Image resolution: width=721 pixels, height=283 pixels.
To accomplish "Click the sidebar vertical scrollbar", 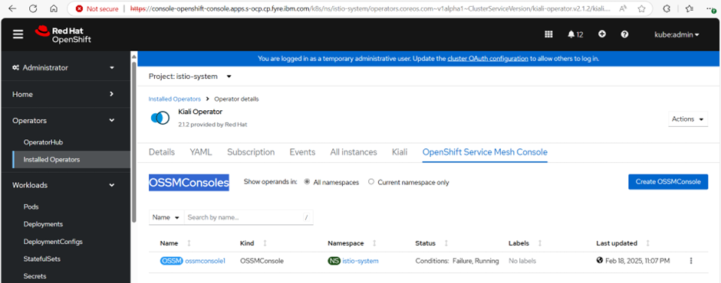I will tap(133, 142).
